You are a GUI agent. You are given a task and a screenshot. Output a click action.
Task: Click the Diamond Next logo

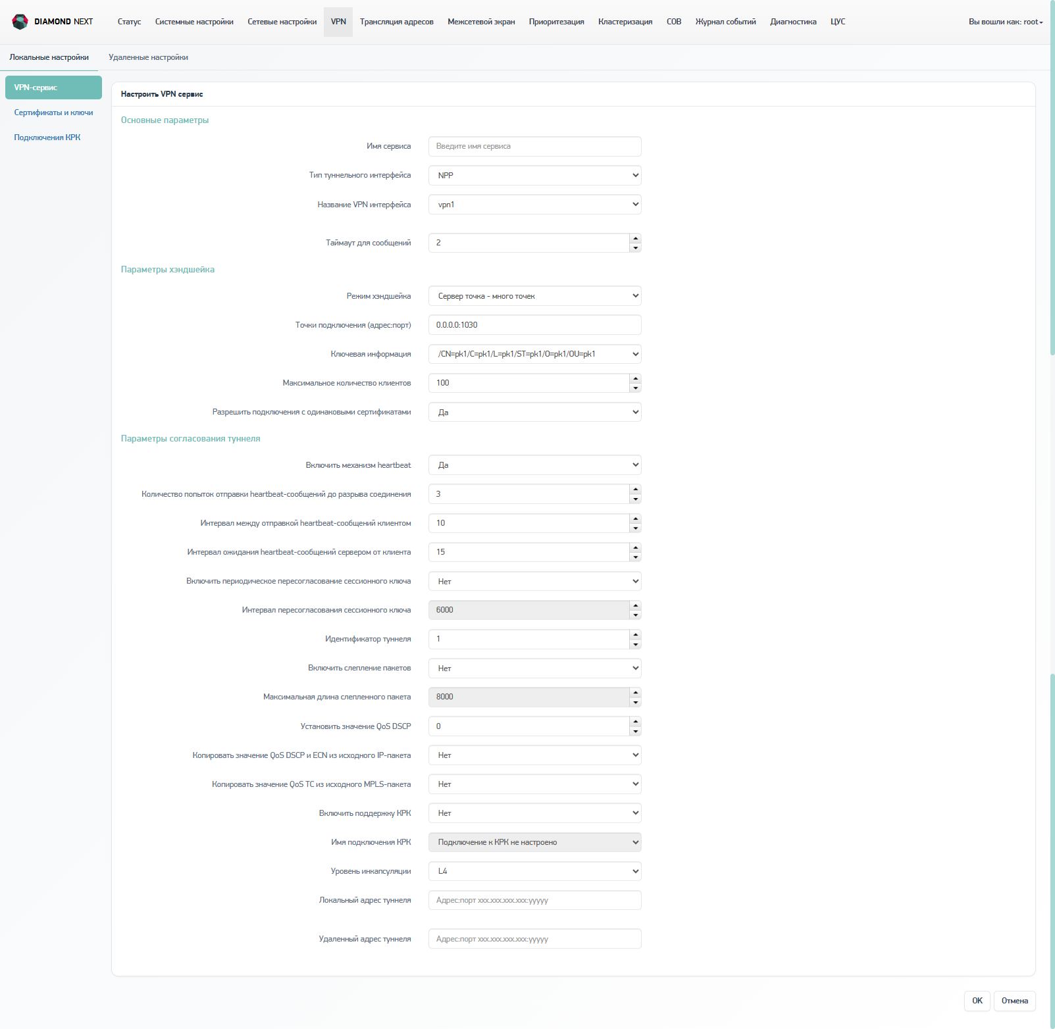[53, 22]
